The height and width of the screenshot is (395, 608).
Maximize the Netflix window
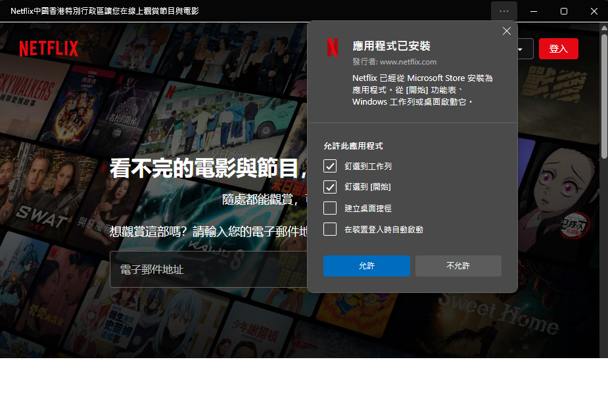click(x=564, y=11)
